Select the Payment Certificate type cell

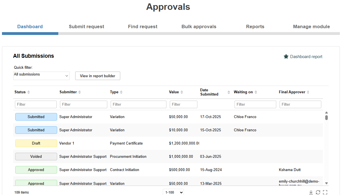click(x=126, y=143)
